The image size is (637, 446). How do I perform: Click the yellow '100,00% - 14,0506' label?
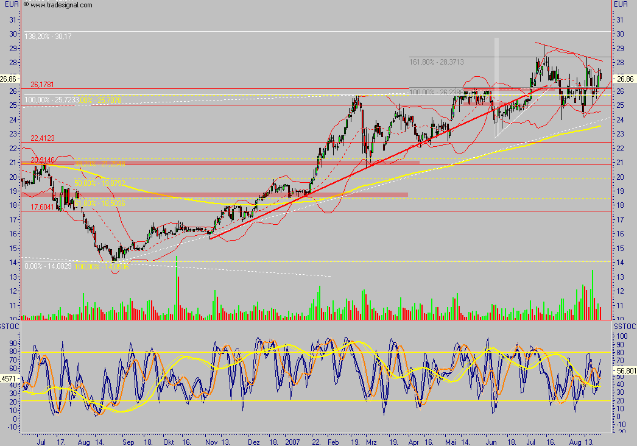coord(102,267)
